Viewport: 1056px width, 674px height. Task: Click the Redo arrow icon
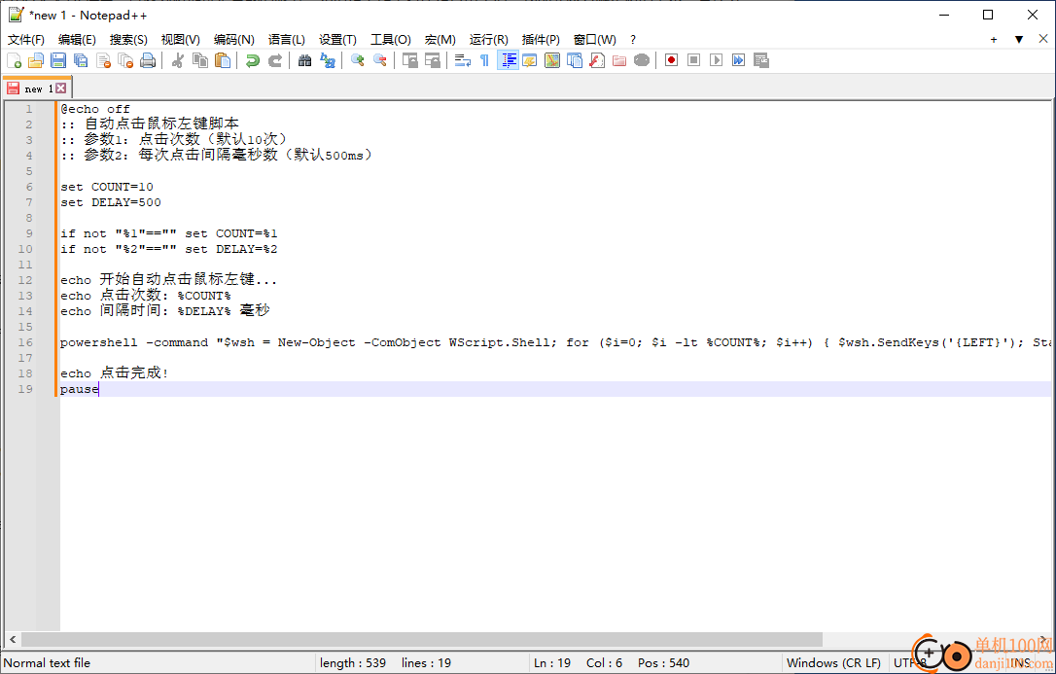[275, 60]
